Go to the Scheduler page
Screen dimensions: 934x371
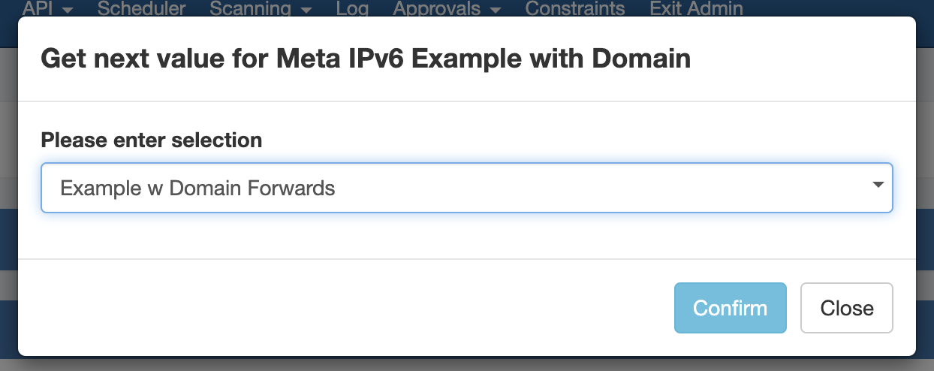coord(141,9)
